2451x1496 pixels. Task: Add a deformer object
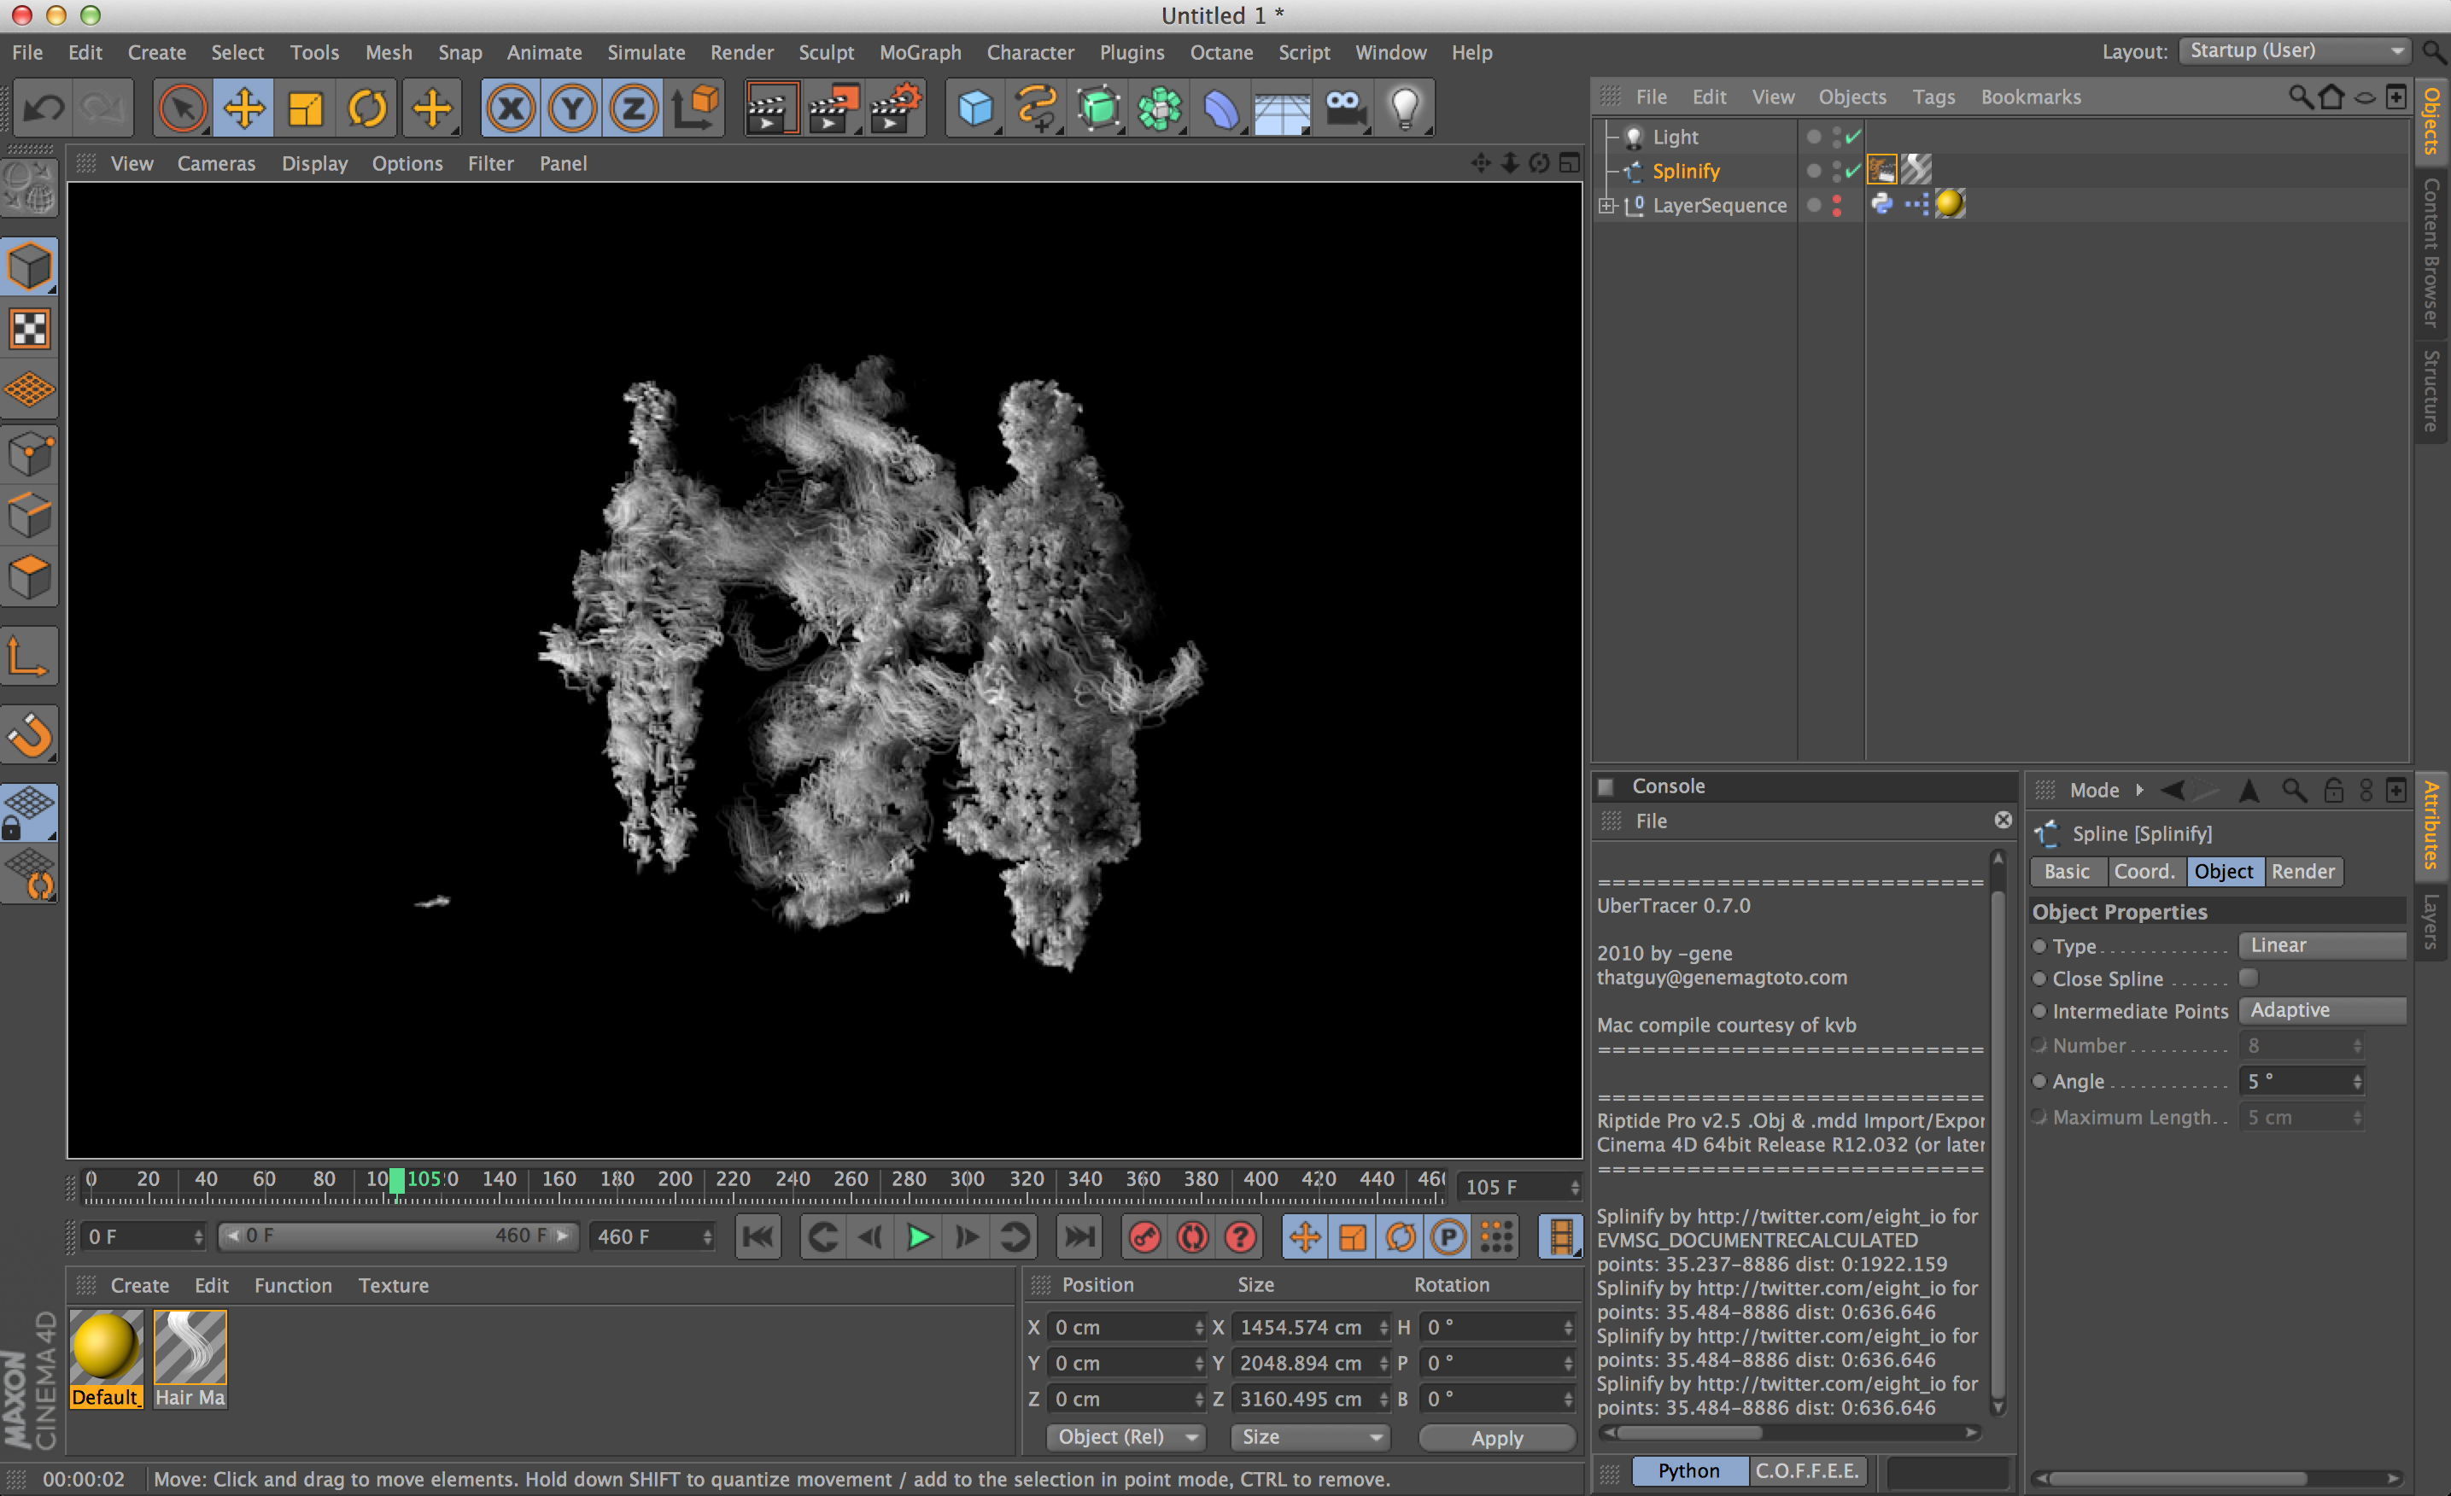click(x=1221, y=108)
